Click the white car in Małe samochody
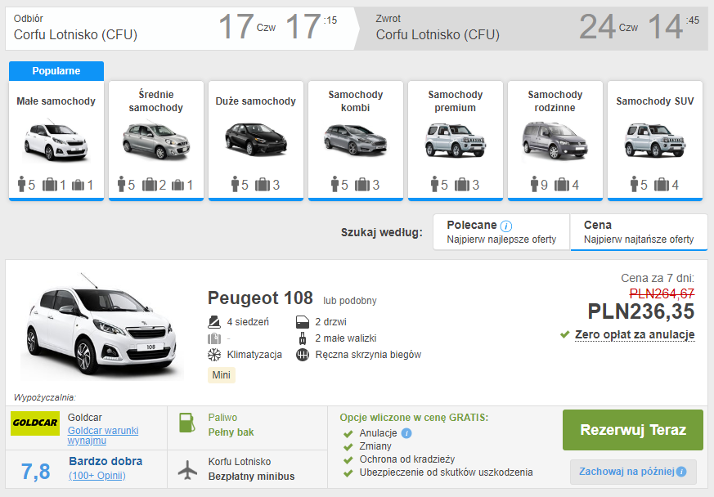 tap(56, 141)
